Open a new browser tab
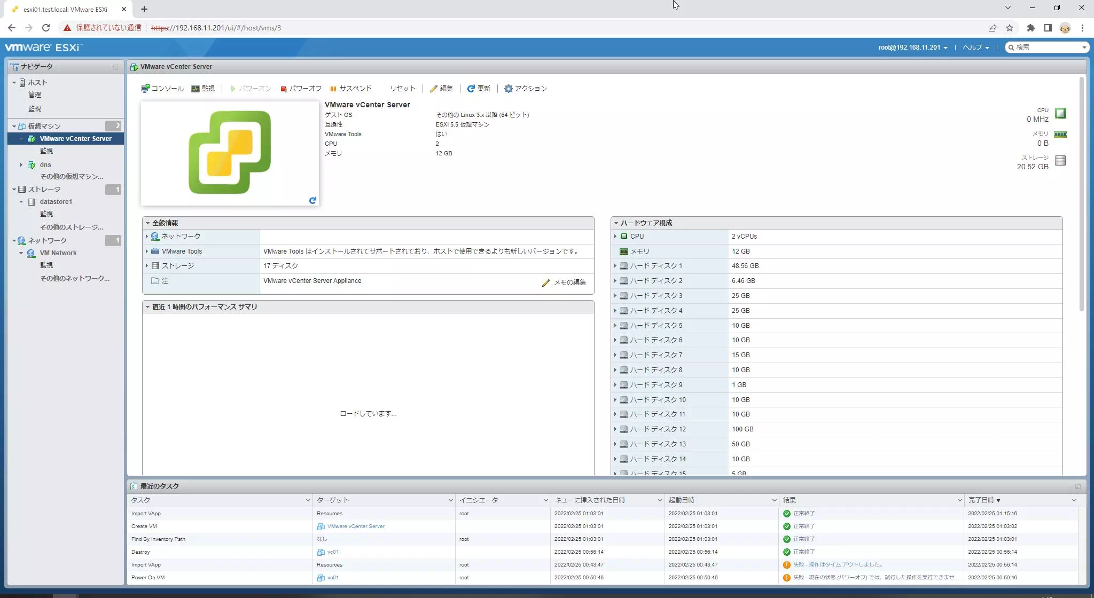The height and width of the screenshot is (598, 1094). coord(144,9)
